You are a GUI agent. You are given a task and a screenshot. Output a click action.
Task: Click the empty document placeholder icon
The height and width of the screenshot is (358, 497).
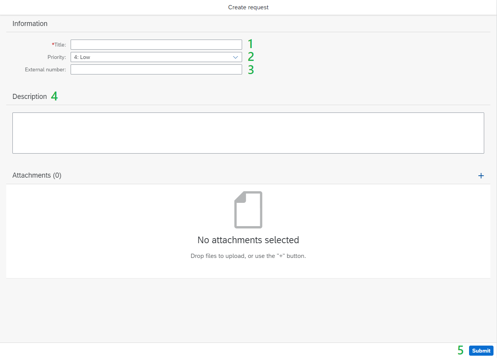pyautogui.click(x=248, y=209)
